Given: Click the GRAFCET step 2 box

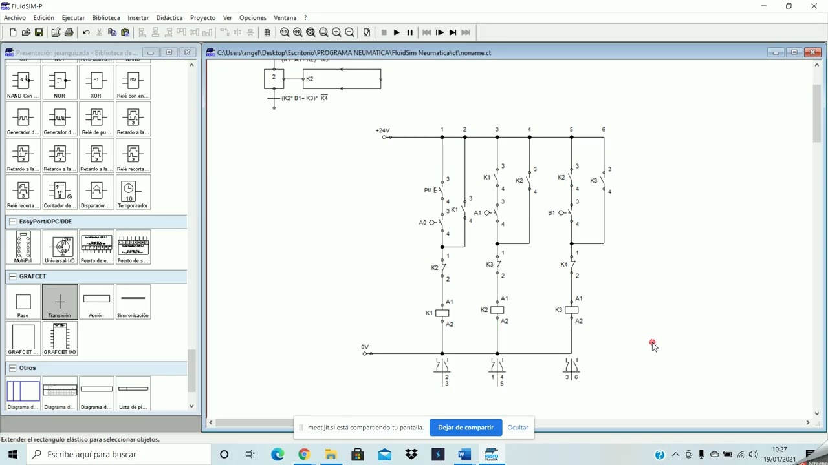Looking at the screenshot, I should tap(274, 79).
